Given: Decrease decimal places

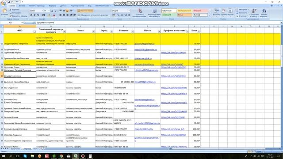Looking at the screenshot, I should [129, 15].
